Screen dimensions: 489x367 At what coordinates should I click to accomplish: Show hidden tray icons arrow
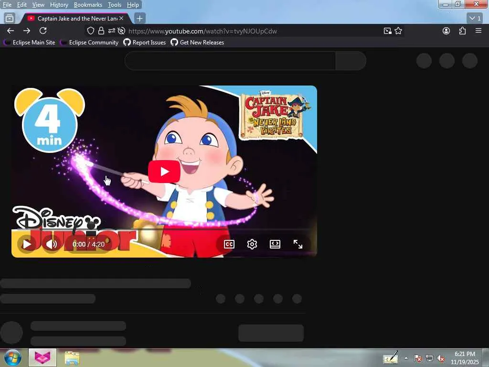(406, 358)
